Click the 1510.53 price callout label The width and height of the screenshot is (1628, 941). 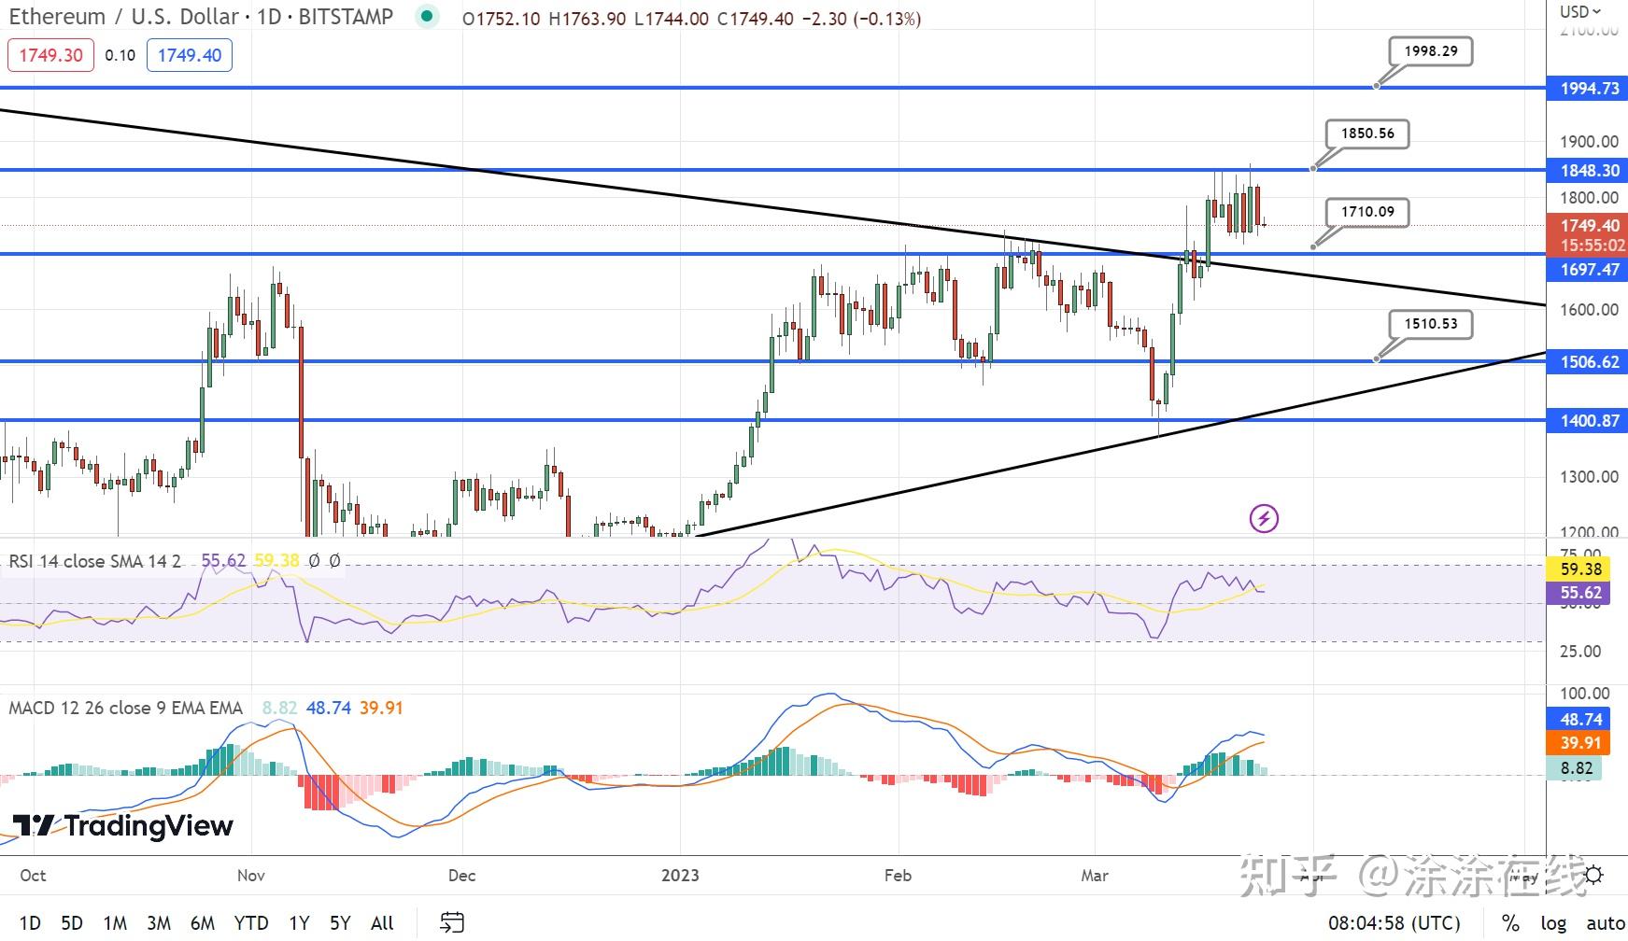tap(1430, 324)
